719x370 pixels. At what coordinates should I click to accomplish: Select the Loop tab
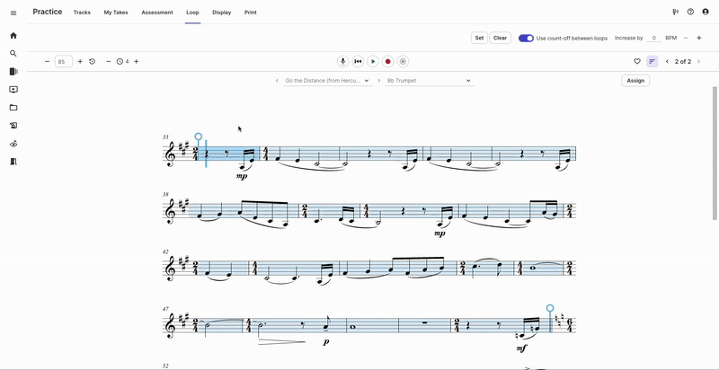(x=192, y=13)
